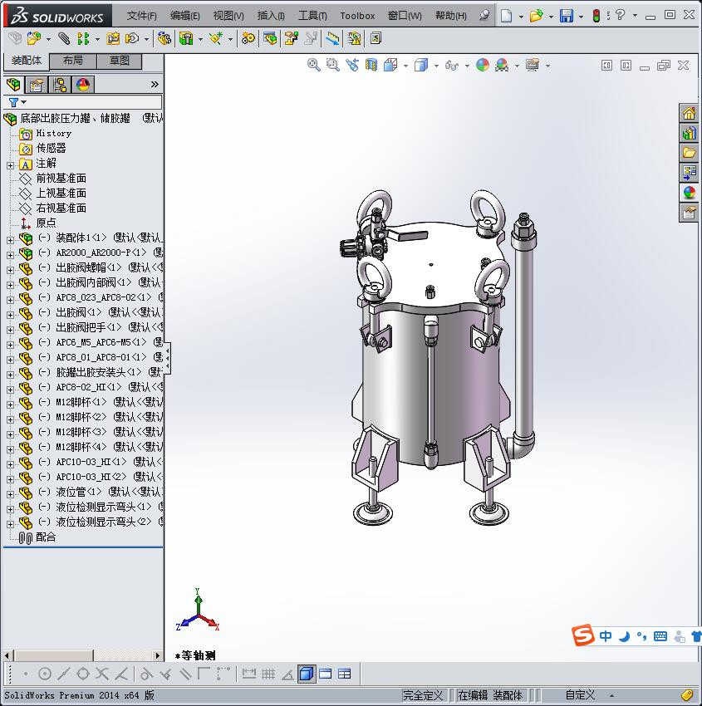Toggle the hide/show items glasses icon

coord(451,65)
